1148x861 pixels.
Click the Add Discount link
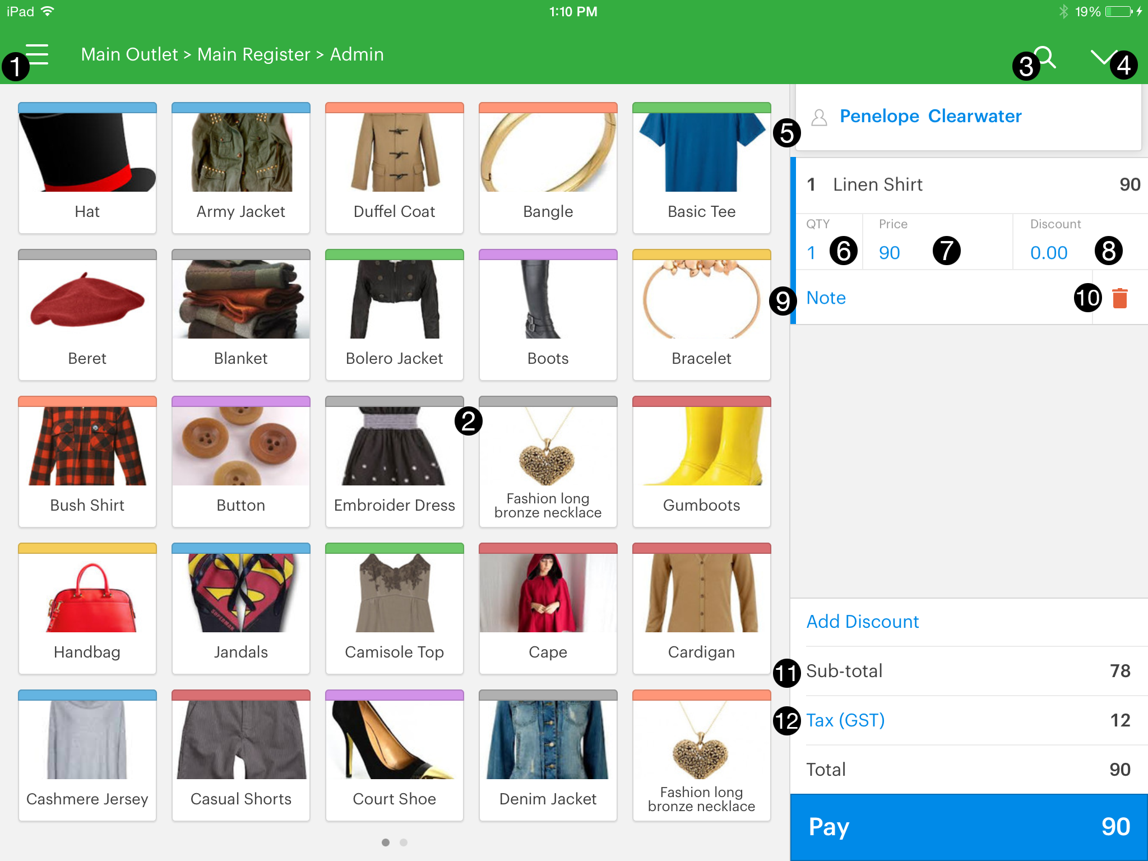pyautogui.click(x=862, y=622)
